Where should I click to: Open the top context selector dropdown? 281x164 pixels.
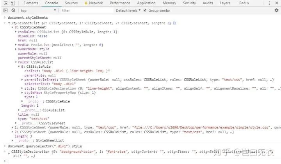click(38, 11)
